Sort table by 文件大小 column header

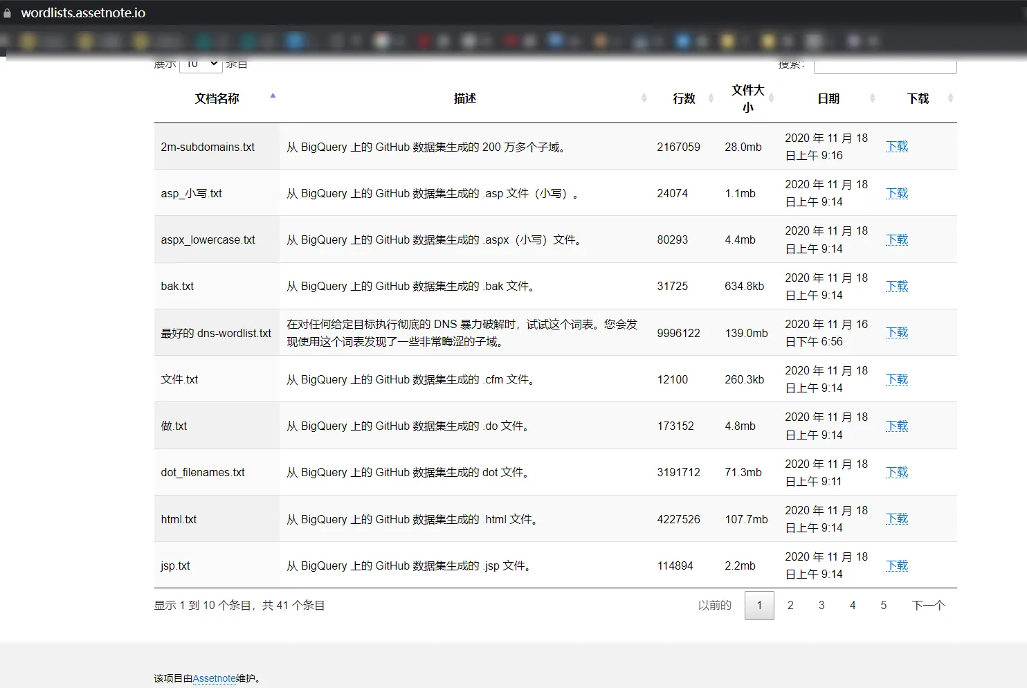point(748,99)
